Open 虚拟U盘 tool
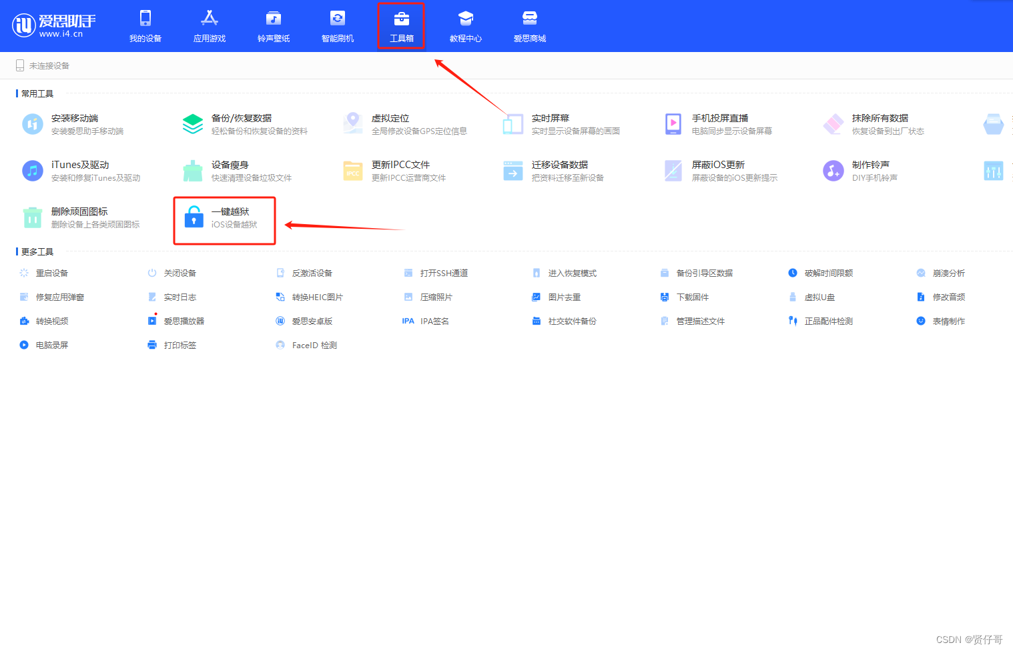The image size is (1013, 651). [811, 297]
